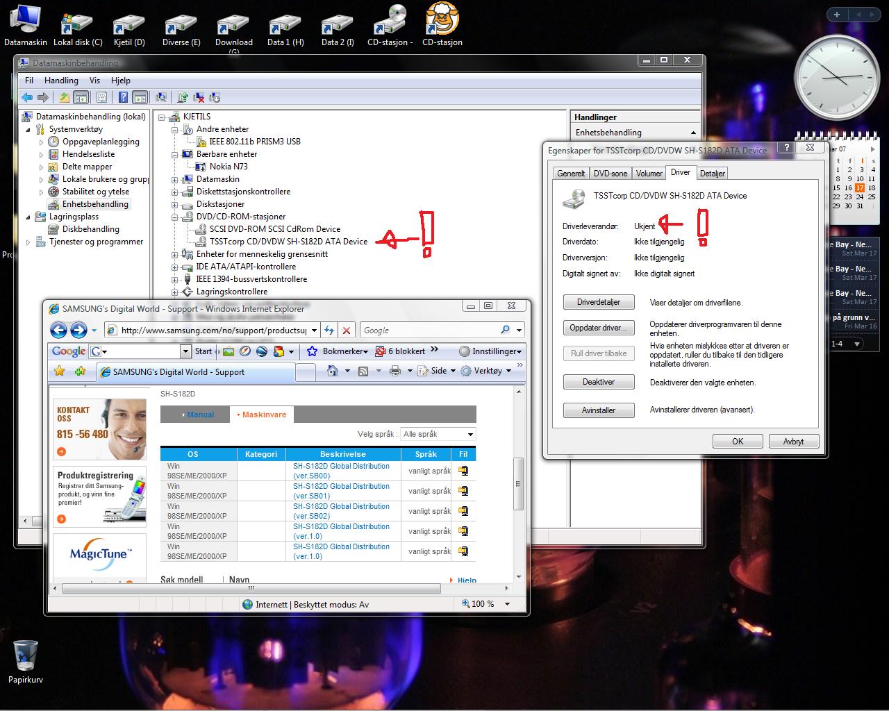
Task: Select the TSSTcorp CD/DVDW SH-S182D ATA Device
Action: 288,242
